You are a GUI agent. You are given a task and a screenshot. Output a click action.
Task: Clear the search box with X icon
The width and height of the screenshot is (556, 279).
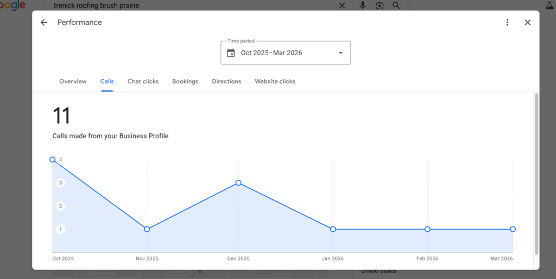[342, 5]
